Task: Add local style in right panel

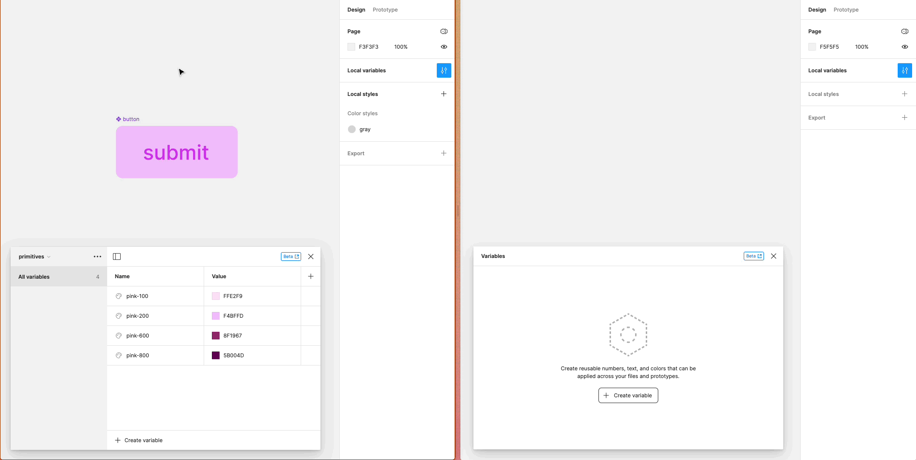Action: point(904,94)
